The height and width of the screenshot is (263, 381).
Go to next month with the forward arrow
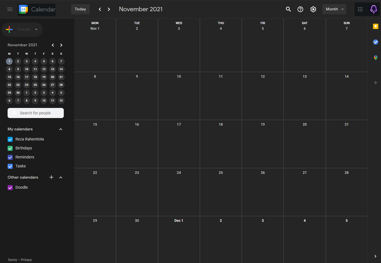pos(109,9)
